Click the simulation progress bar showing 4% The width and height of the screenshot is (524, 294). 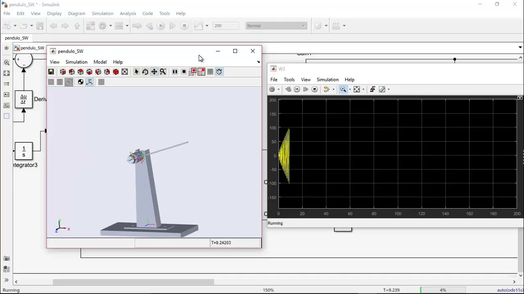[x=443, y=290]
